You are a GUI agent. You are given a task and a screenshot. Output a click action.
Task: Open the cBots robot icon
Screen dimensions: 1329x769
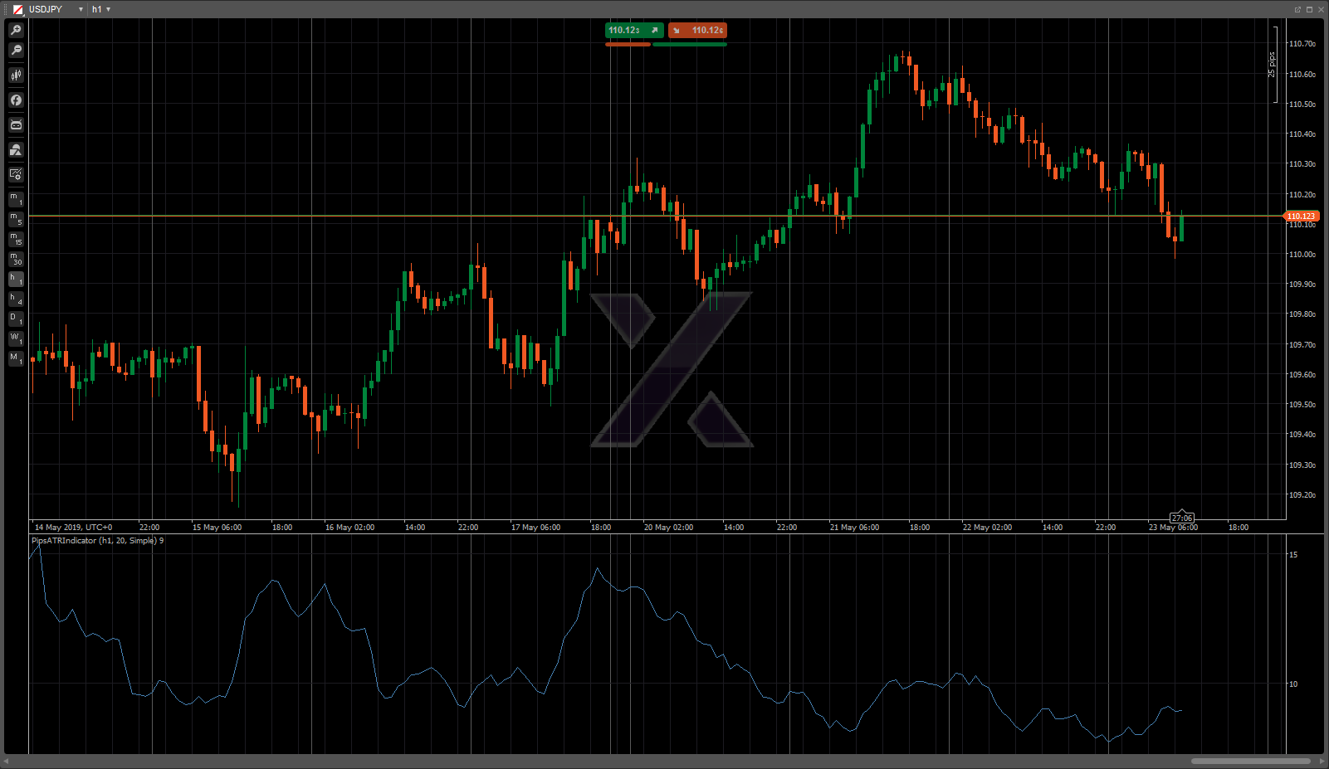click(x=16, y=125)
